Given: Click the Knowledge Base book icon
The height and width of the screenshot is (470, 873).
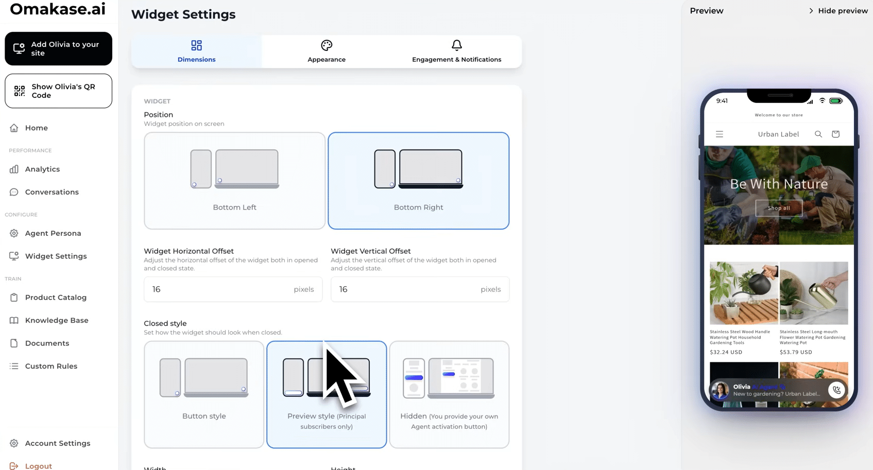Looking at the screenshot, I should 14,320.
